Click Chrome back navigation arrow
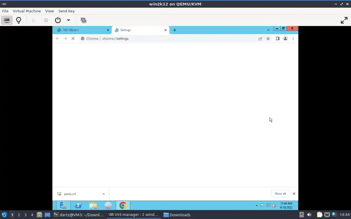This screenshot has height=219, width=351. pos(58,39)
